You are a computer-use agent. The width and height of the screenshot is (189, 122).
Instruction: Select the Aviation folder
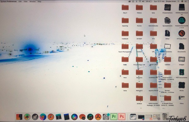click(139, 47)
